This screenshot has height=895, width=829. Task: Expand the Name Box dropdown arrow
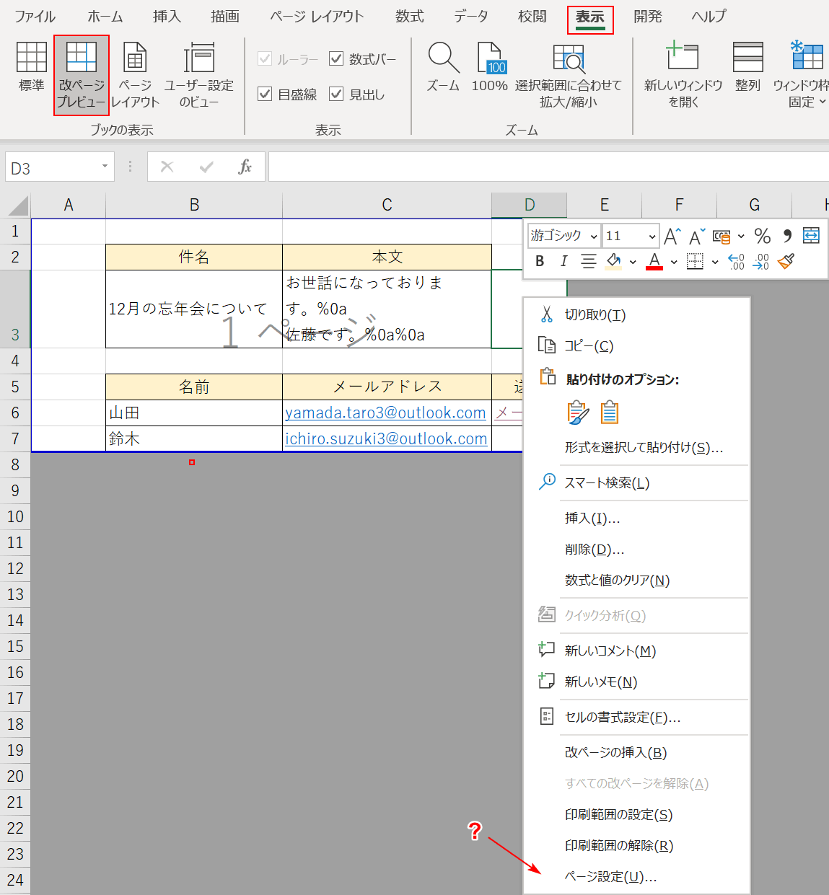(x=105, y=167)
